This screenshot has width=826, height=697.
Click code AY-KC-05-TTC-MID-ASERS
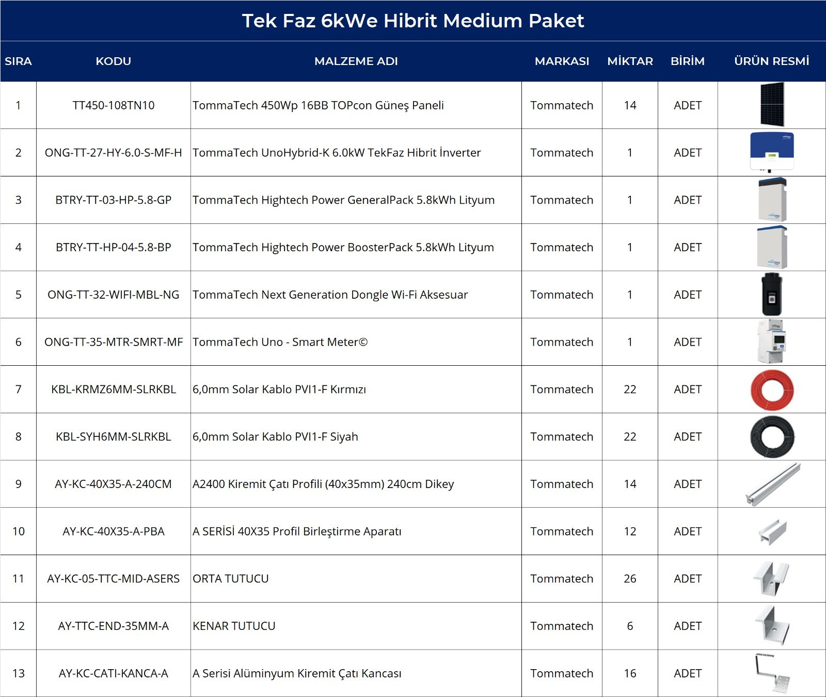click(x=114, y=578)
